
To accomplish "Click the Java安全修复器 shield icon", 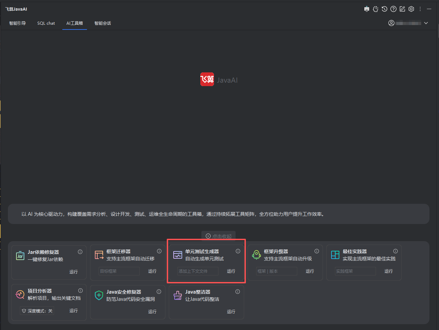I will coord(99,295).
